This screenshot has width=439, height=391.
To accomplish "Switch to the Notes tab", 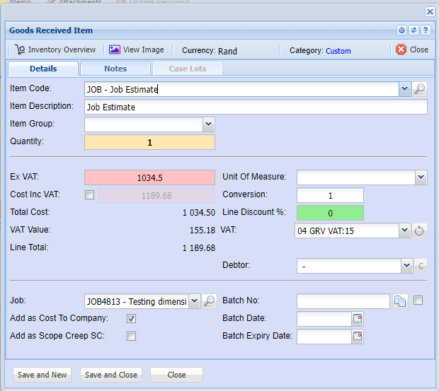I will 115,69.
